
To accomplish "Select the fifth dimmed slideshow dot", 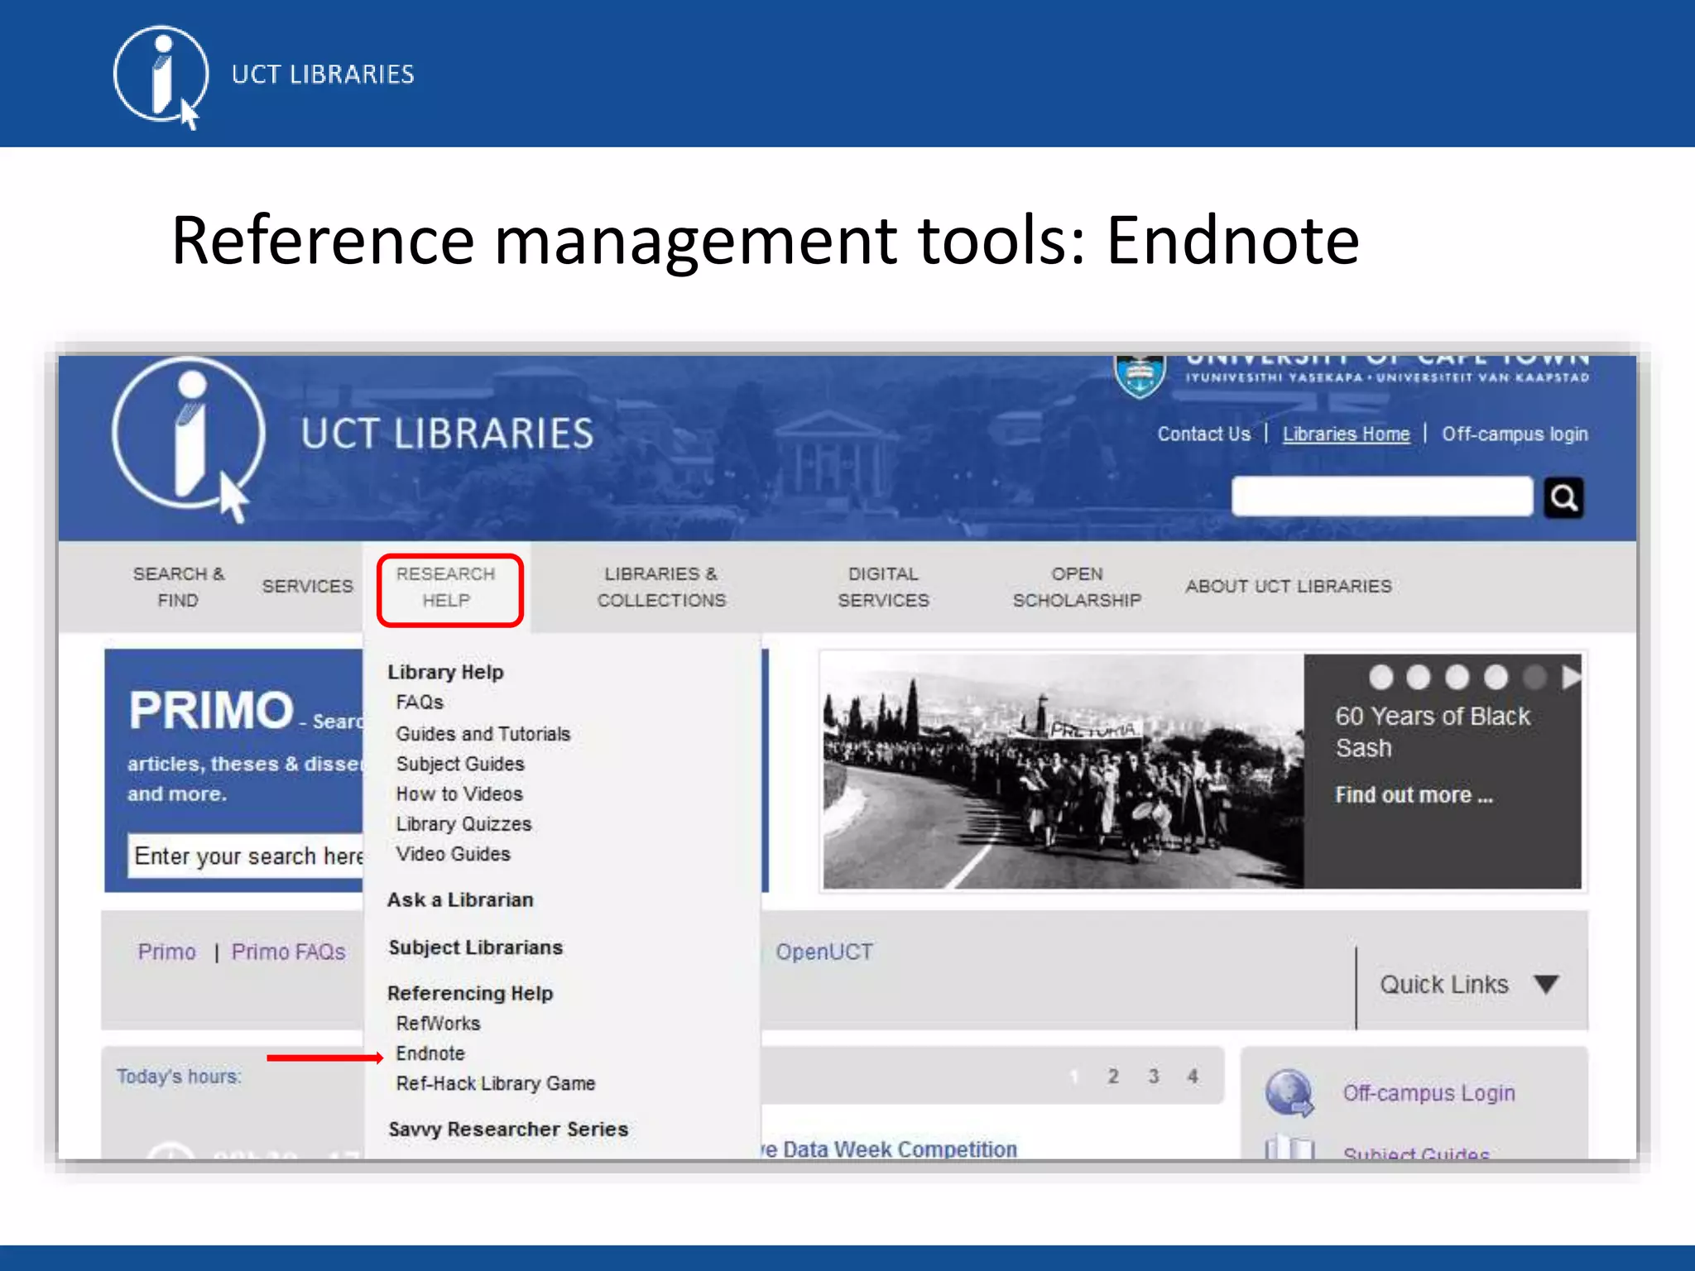I will coord(1534,678).
